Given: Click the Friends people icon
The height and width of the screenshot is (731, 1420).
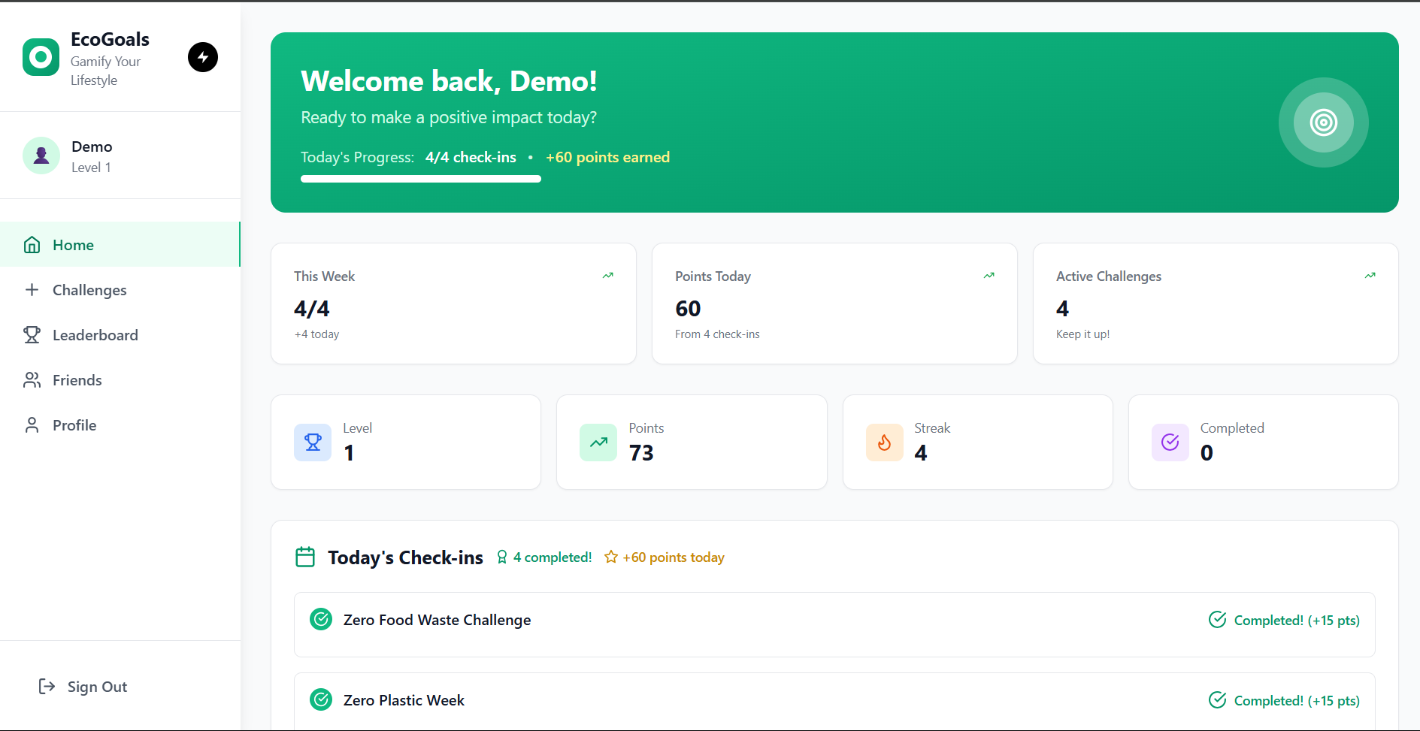Looking at the screenshot, I should click(x=32, y=379).
